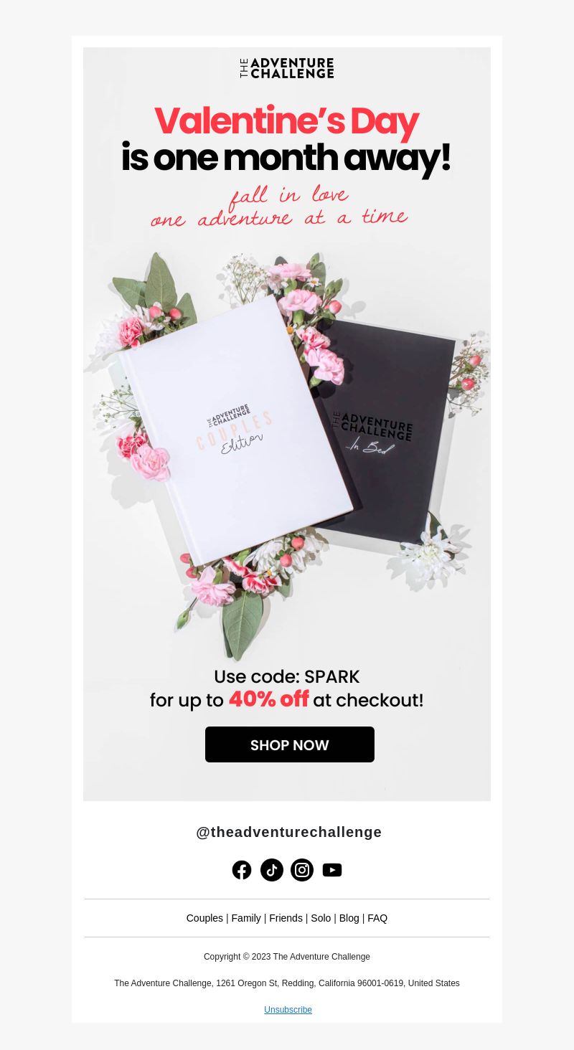574x1050 pixels.
Task: Open the Friends footer link
Action: click(x=286, y=918)
